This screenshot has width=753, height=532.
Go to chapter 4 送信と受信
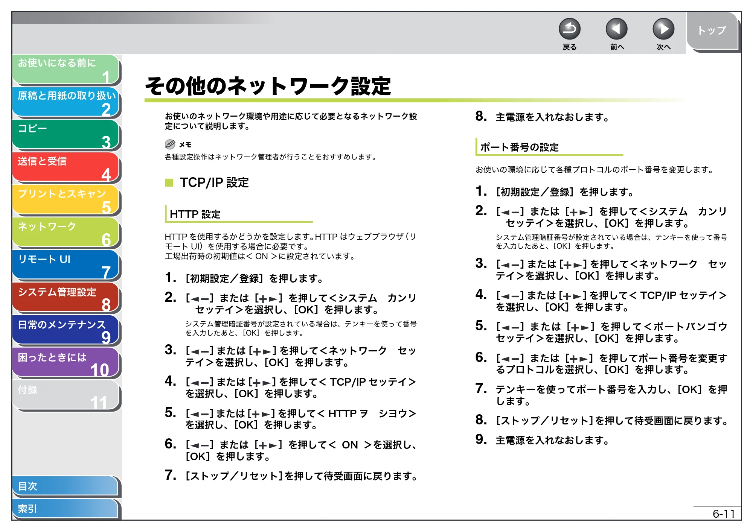(x=66, y=167)
